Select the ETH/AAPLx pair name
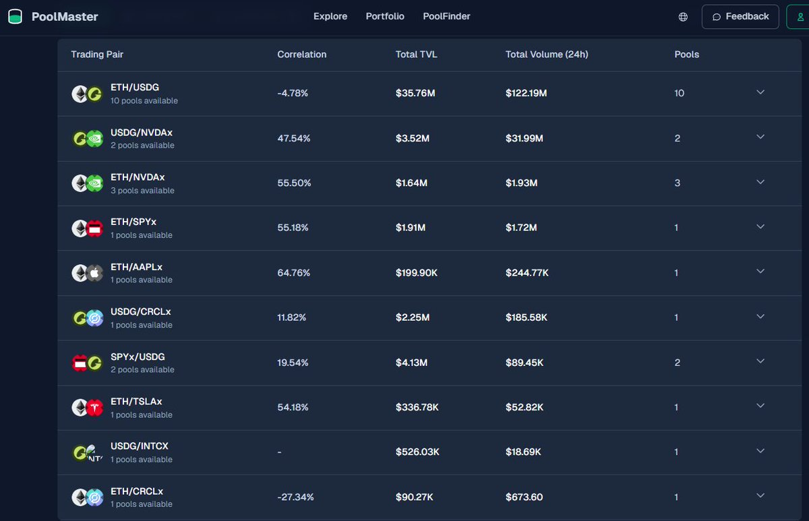The image size is (809, 521). pos(136,267)
